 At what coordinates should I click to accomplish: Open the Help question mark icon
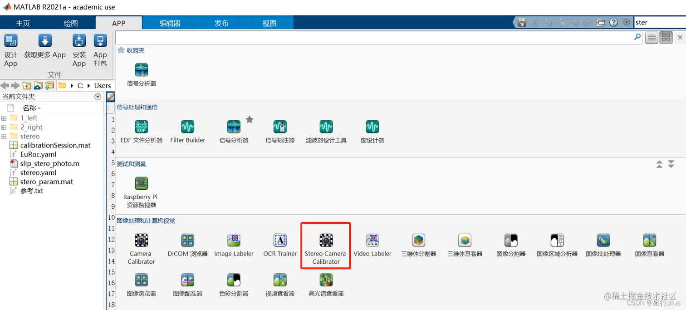(613, 22)
